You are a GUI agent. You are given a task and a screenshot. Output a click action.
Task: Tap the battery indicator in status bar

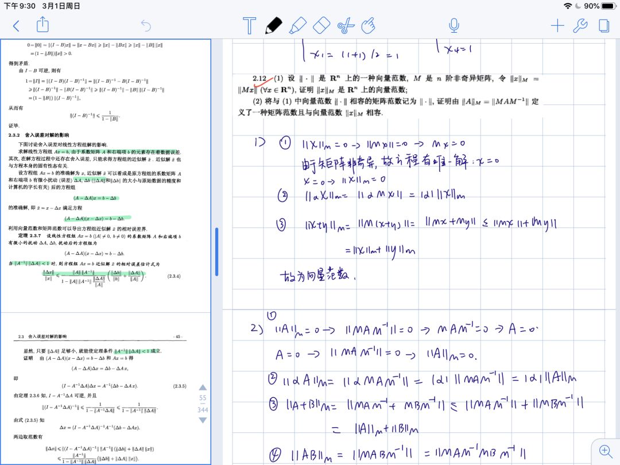point(607,6)
